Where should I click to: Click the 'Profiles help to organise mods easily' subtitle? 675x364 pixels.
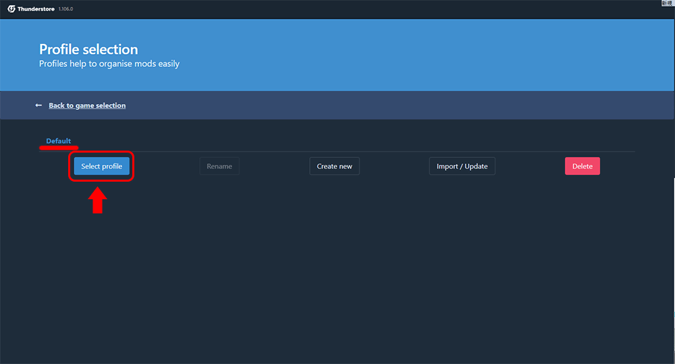pyautogui.click(x=109, y=64)
